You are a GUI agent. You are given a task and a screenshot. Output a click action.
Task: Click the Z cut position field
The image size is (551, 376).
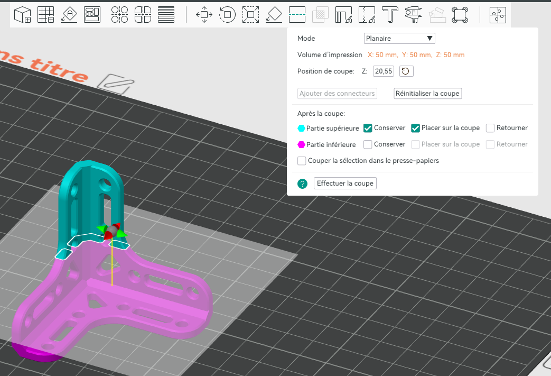click(x=384, y=71)
